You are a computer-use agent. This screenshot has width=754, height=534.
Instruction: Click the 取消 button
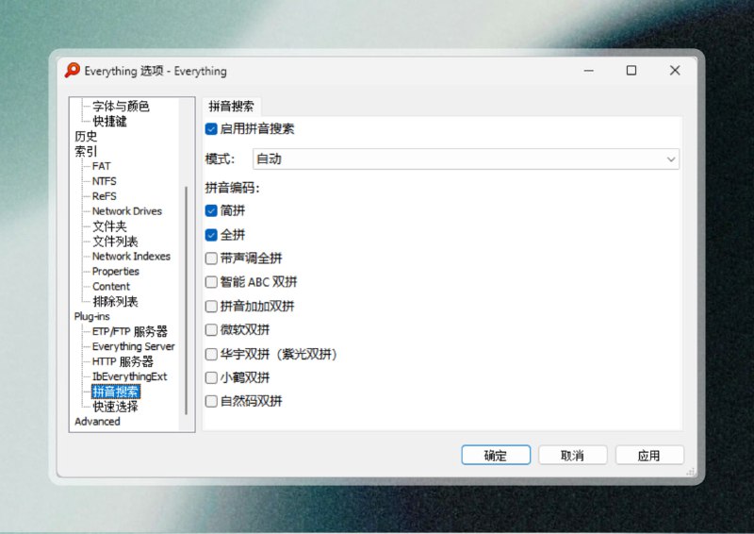[x=573, y=455]
